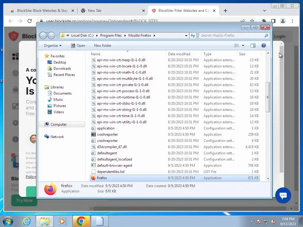Image resolution: width=303 pixels, height=227 pixels.
Task: Close the New Tab tab
Action: [x=144, y=11]
